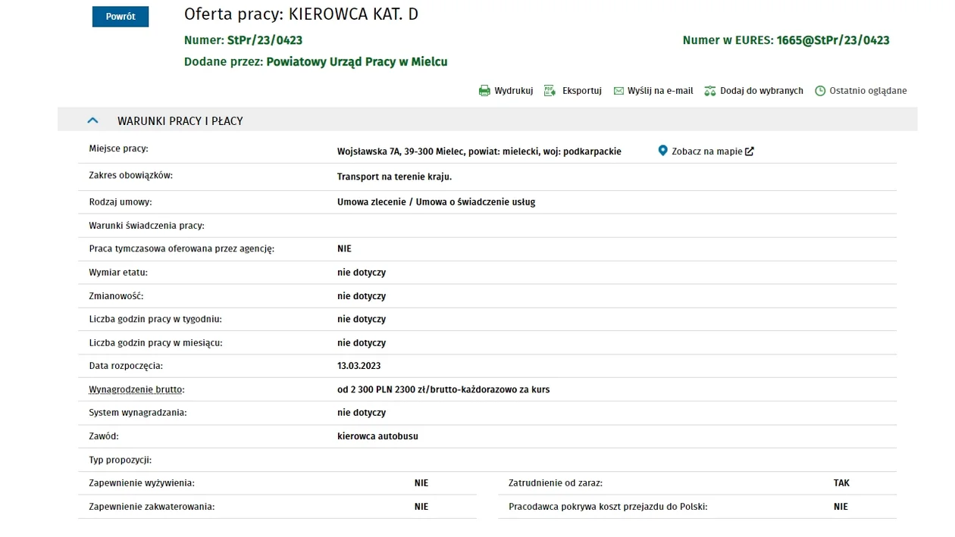Click the clock icon for recently viewed
Image resolution: width=955 pixels, height=537 pixels.
point(820,91)
